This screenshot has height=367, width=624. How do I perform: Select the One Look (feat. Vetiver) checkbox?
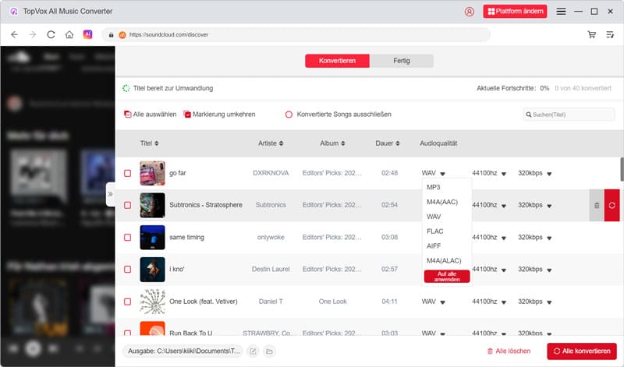click(127, 302)
